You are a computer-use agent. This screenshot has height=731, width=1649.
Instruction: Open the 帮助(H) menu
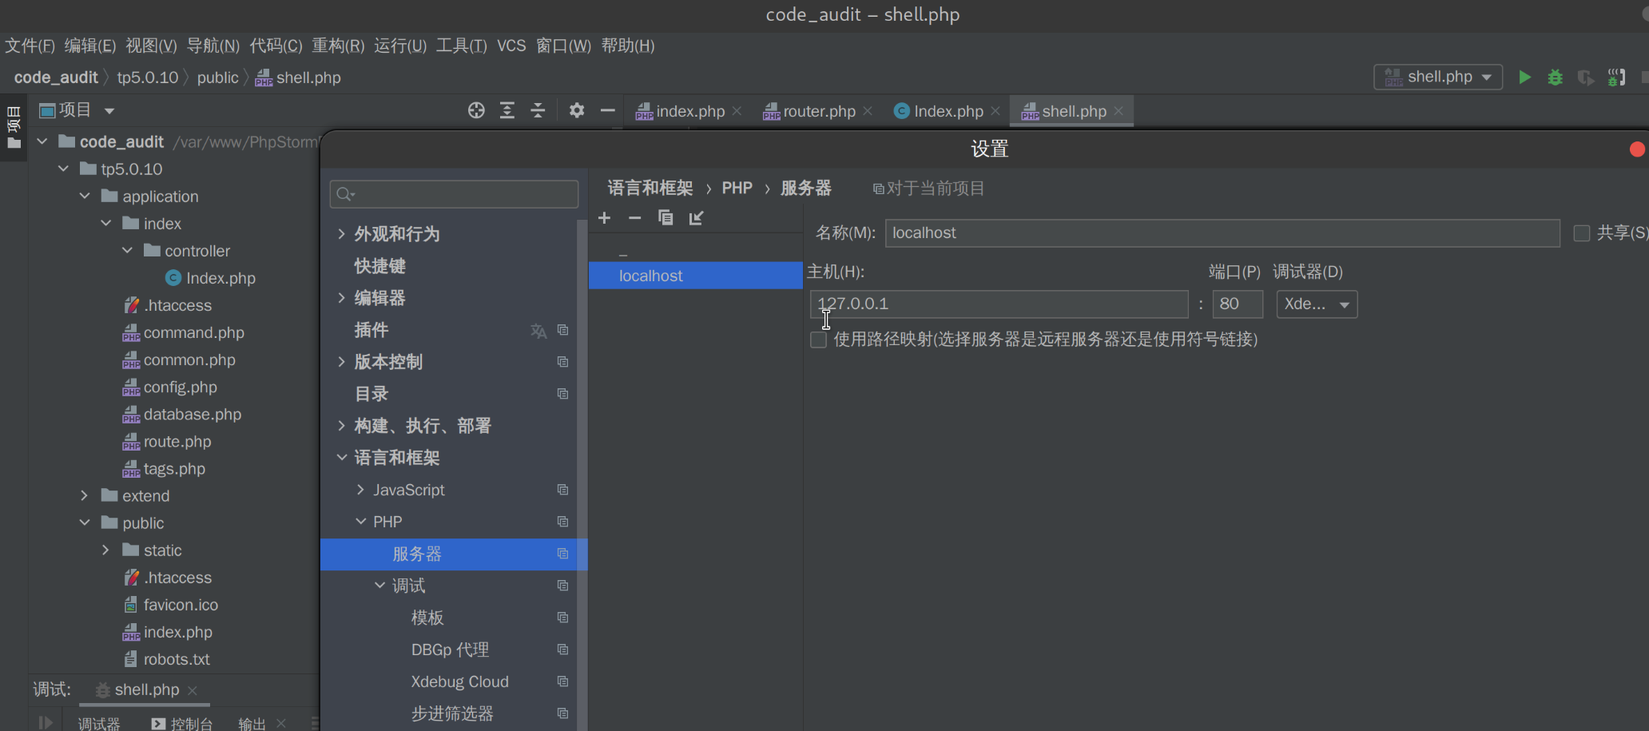pyautogui.click(x=628, y=46)
